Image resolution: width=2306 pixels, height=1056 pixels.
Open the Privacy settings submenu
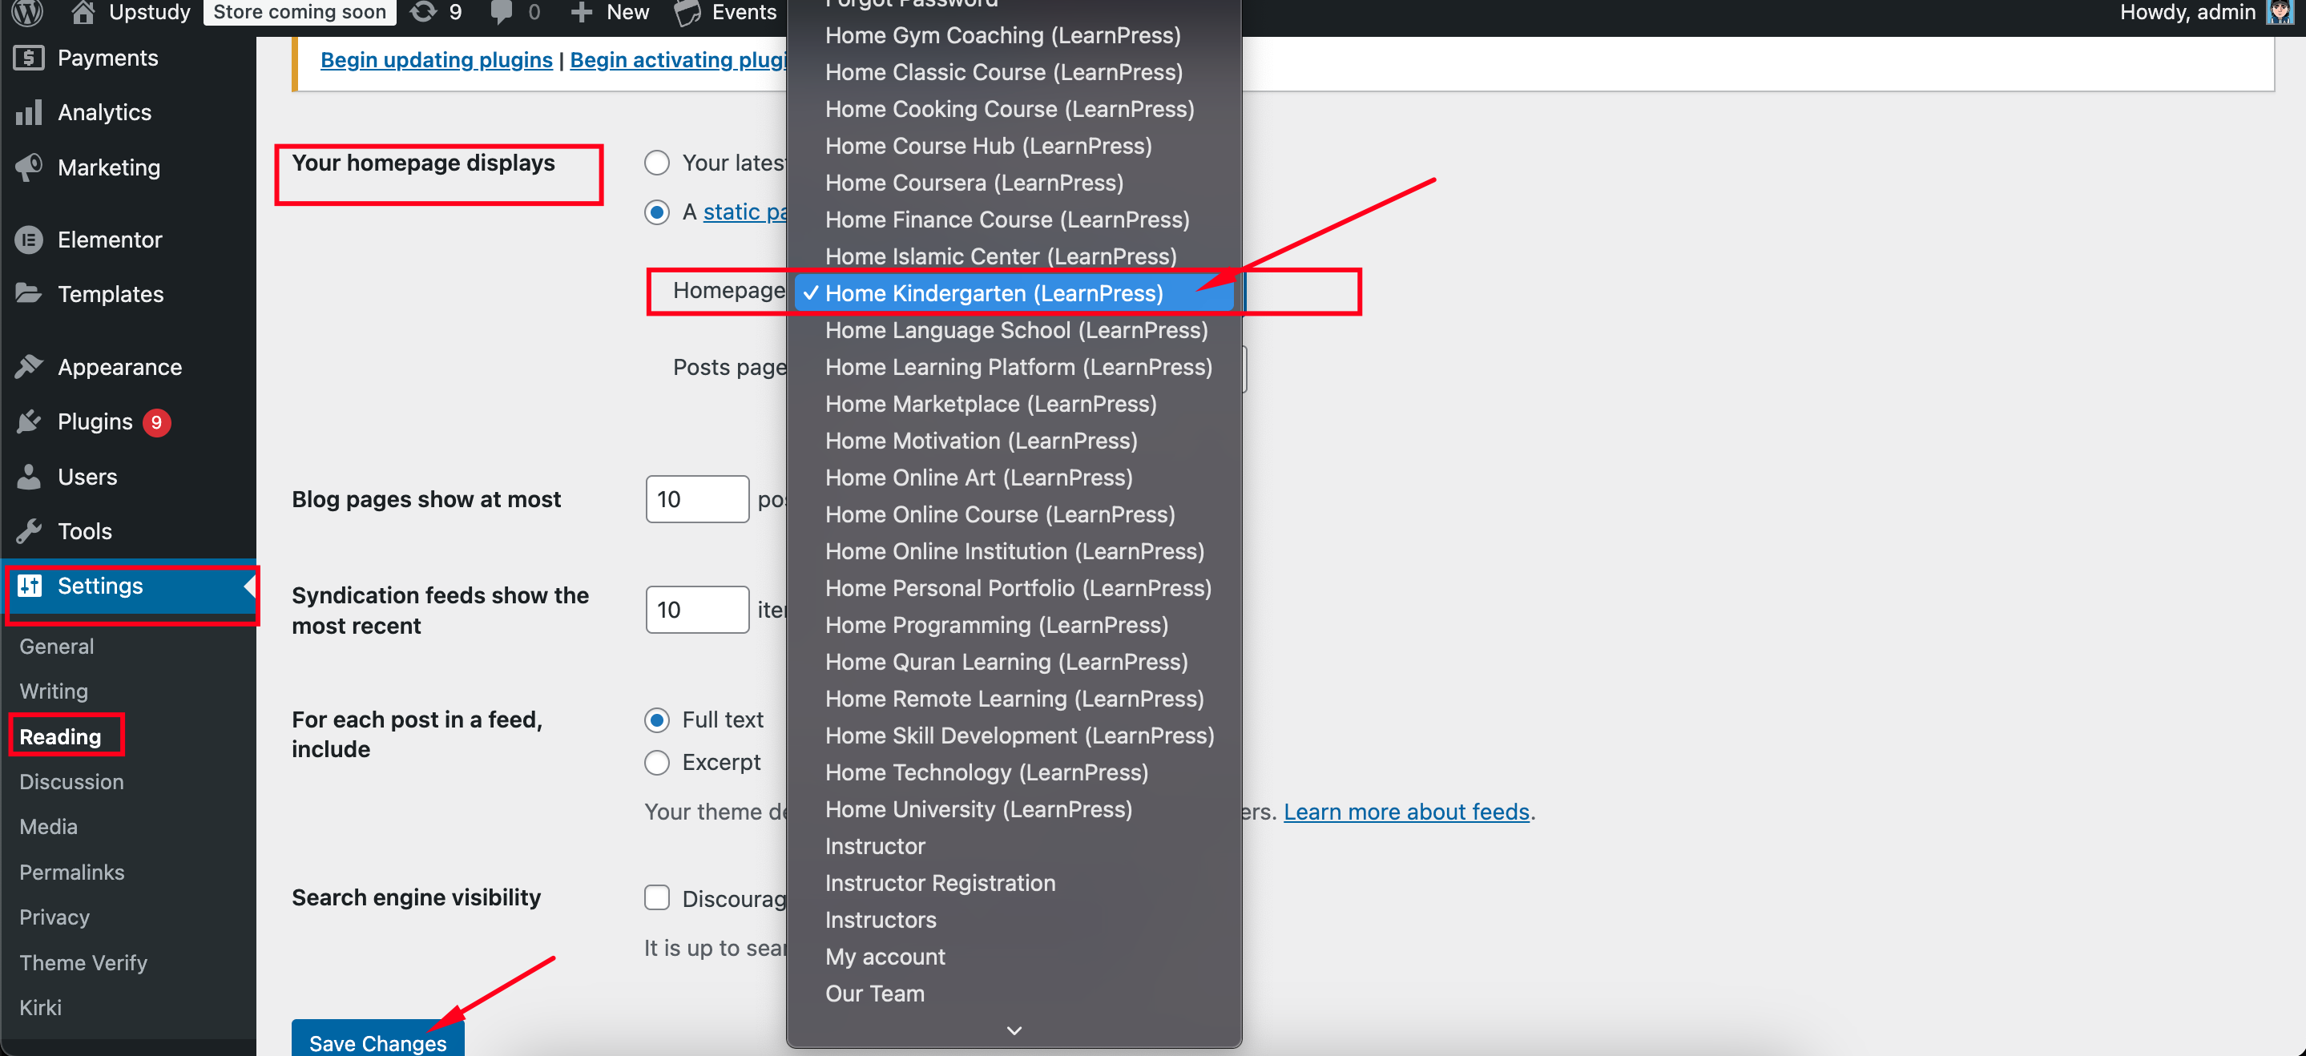tap(54, 917)
